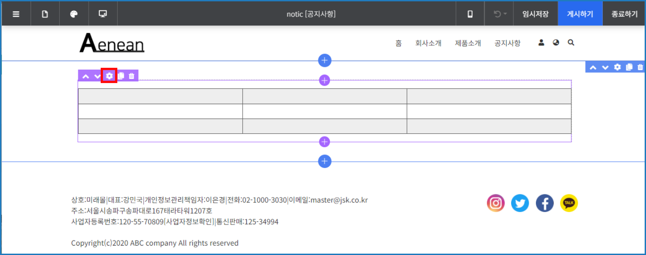Open purple table block settings gear
Screen dimensions: 646x255
coord(109,76)
